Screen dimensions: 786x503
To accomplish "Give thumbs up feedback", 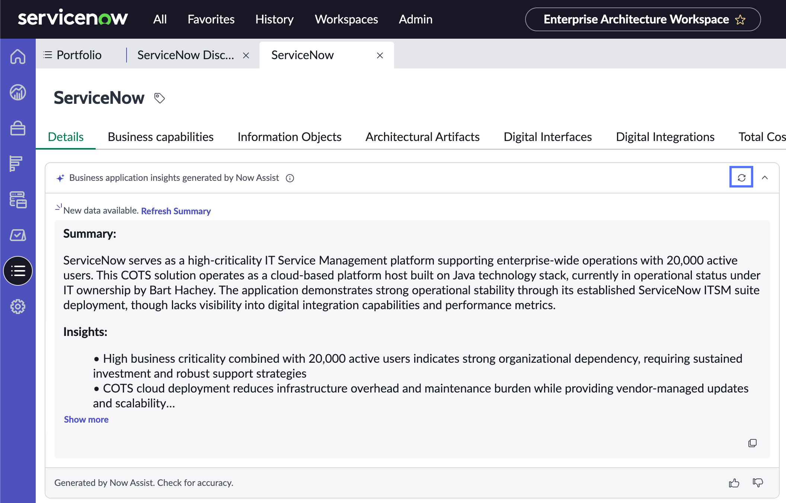I will [x=734, y=483].
